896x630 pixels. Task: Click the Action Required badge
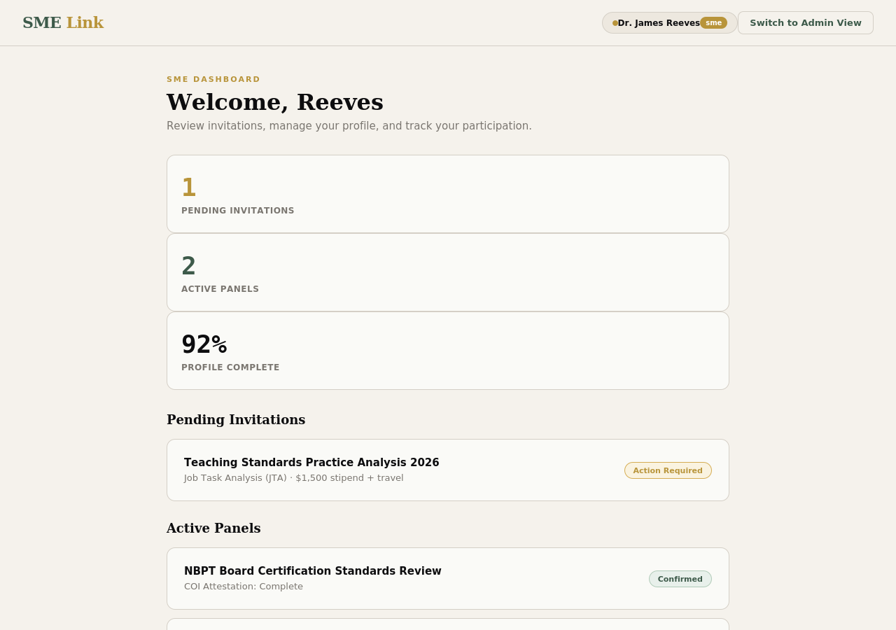[x=668, y=470]
